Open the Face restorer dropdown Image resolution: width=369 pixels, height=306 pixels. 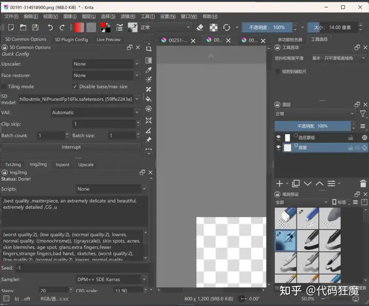tap(107, 75)
